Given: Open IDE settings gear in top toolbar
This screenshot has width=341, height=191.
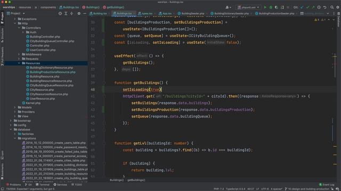Looking at the screenshot, I should (x=337, y=7).
